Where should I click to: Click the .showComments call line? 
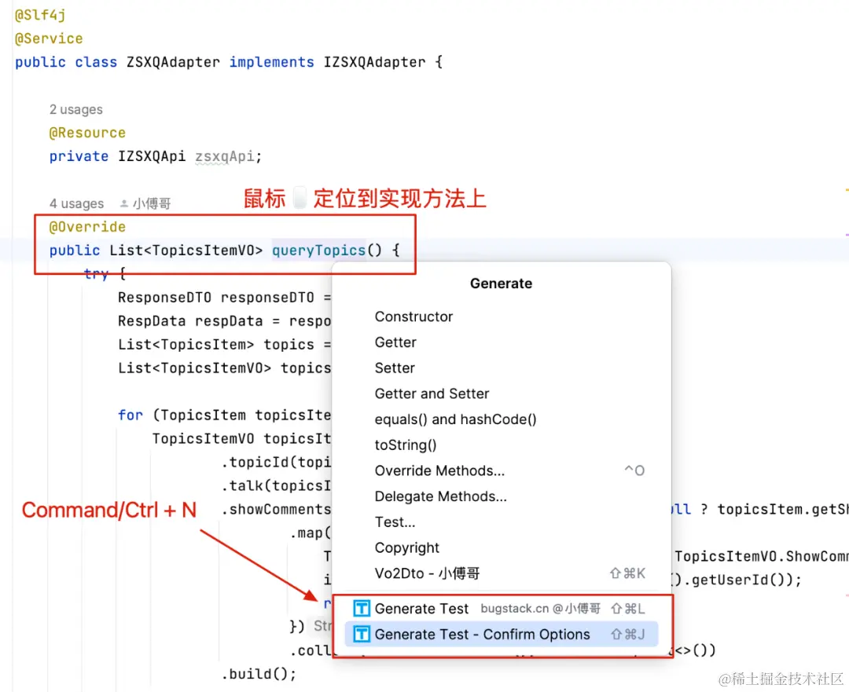click(276, 509)
